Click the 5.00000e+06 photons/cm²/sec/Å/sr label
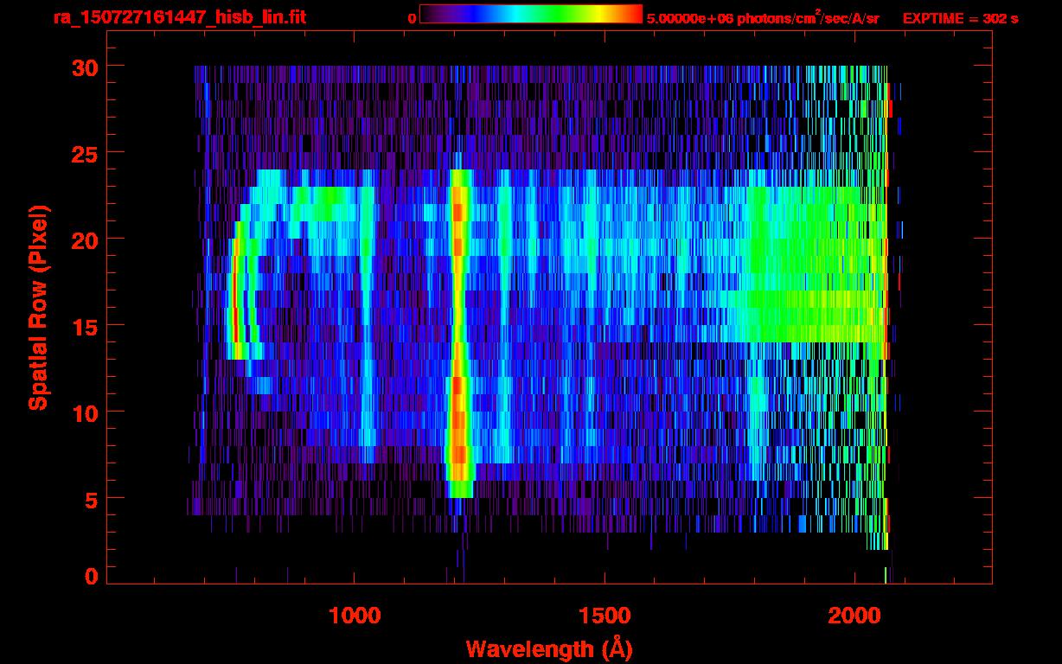The image size is (1062, 664). (763, 17)
